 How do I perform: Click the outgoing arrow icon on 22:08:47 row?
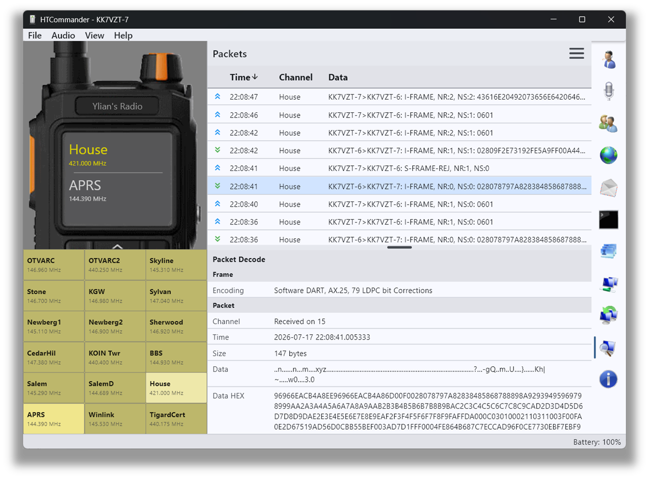click(x=217, y=97)
